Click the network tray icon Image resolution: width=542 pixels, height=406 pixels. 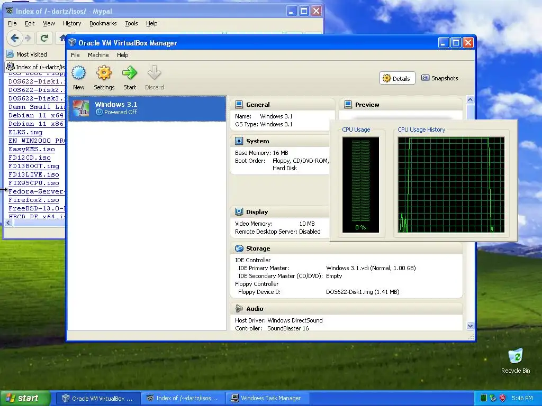coord(493,398)
